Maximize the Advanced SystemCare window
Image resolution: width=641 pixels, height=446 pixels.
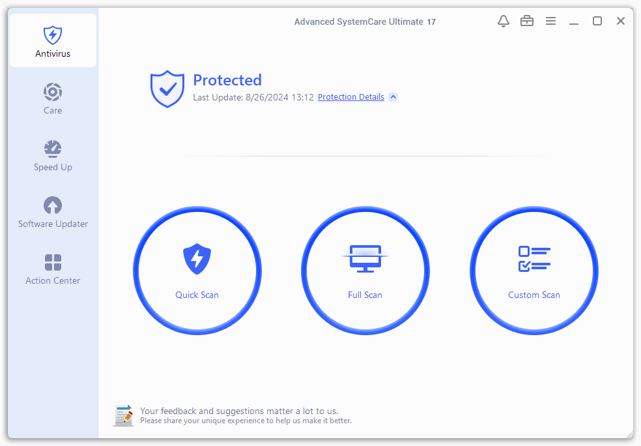597,21
